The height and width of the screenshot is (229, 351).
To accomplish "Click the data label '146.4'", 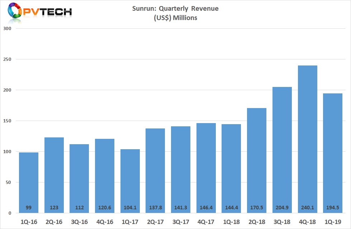I will coord(206,208).
